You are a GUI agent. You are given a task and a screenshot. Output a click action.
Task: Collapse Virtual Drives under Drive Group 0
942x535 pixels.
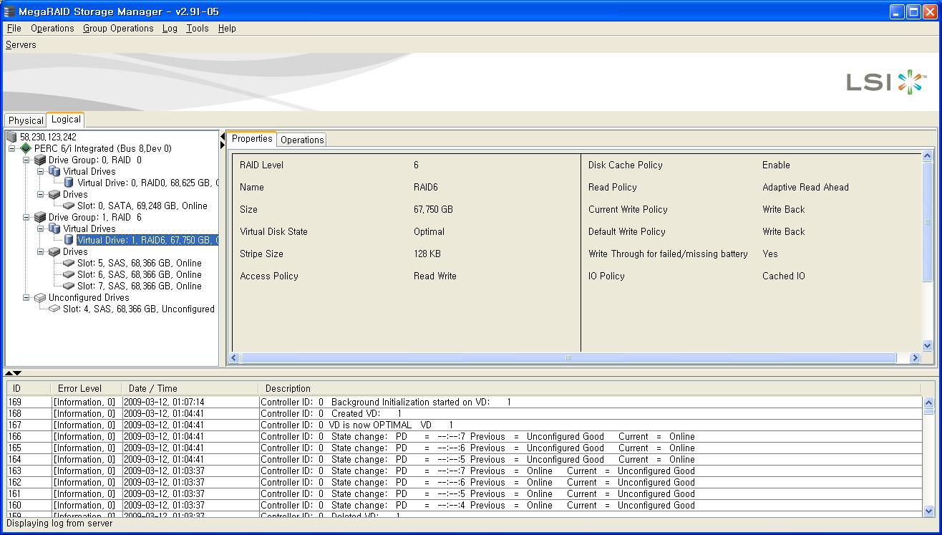(41, 171)
